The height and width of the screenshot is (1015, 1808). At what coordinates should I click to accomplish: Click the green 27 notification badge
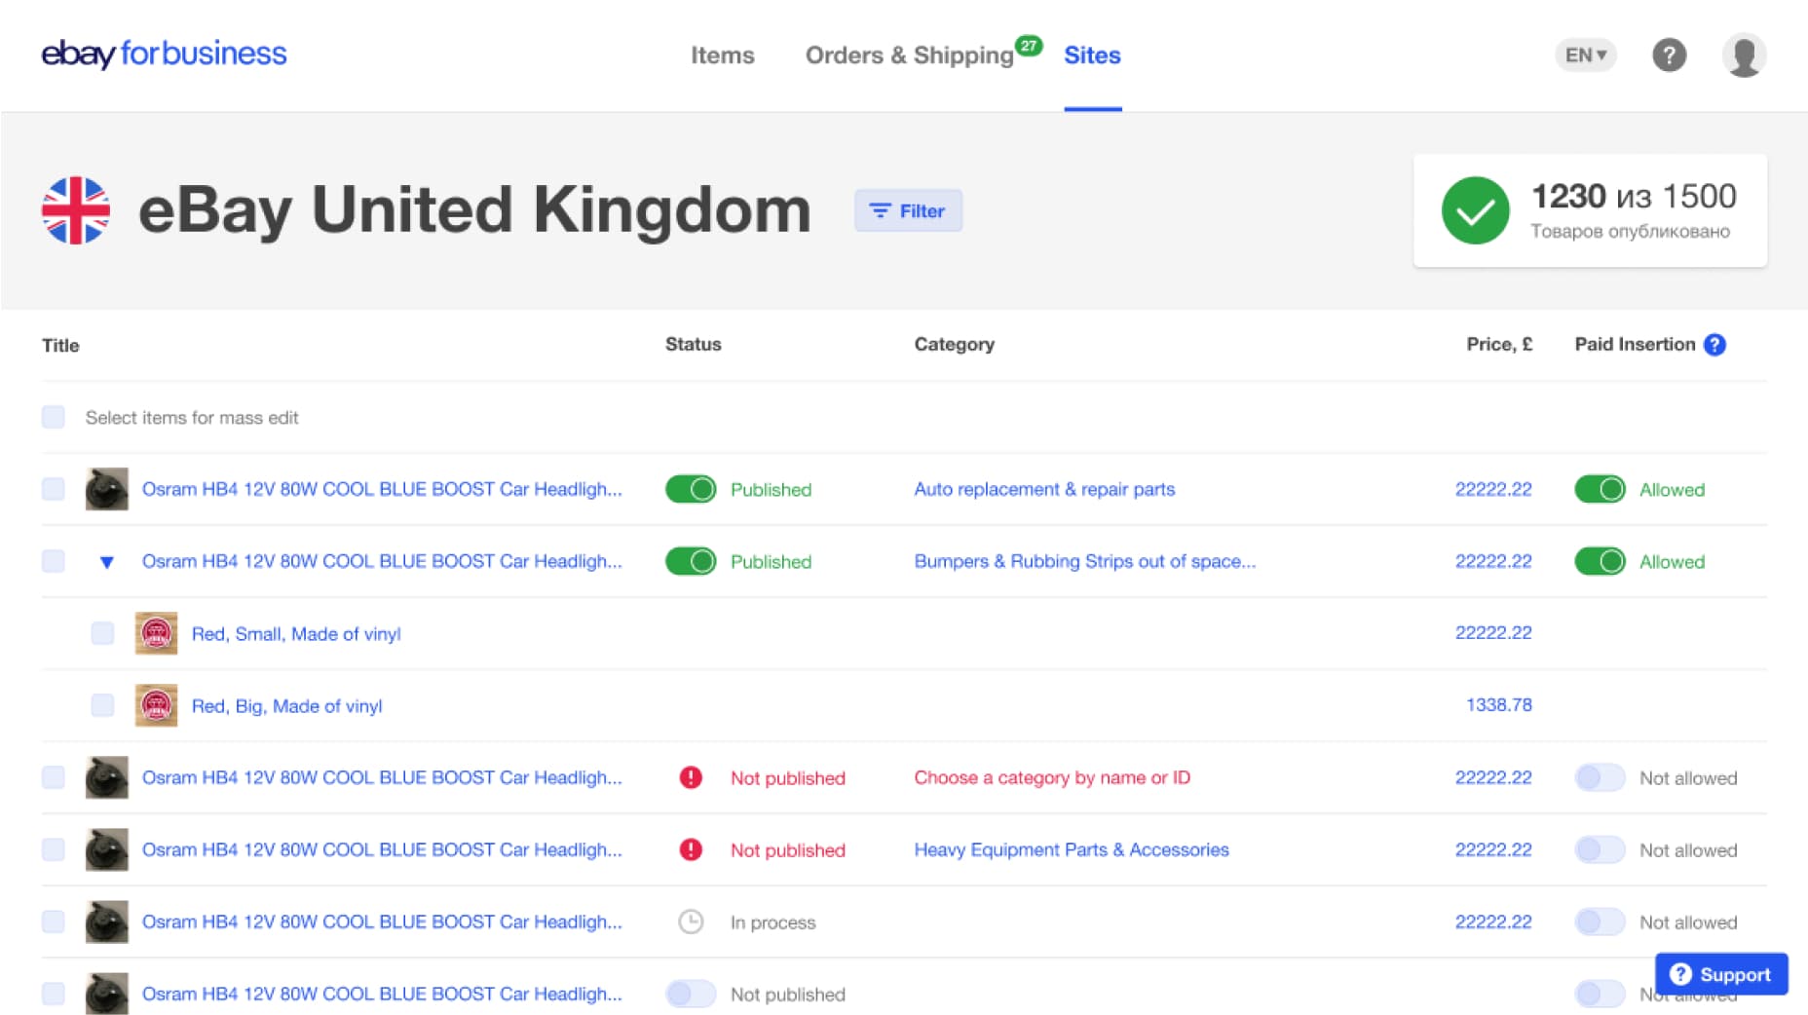tap(1029, 46)
